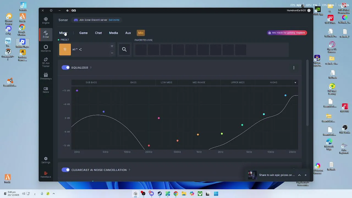Select the yellow-green 2kHz EQ point

pyautogui.click(x=222, y=134)
